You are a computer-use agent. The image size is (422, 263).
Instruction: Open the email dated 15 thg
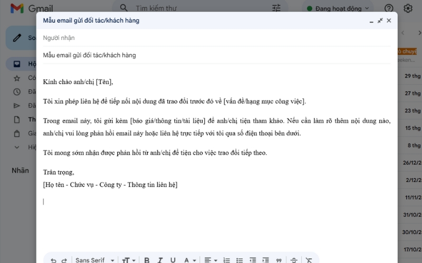click(410, 128)
